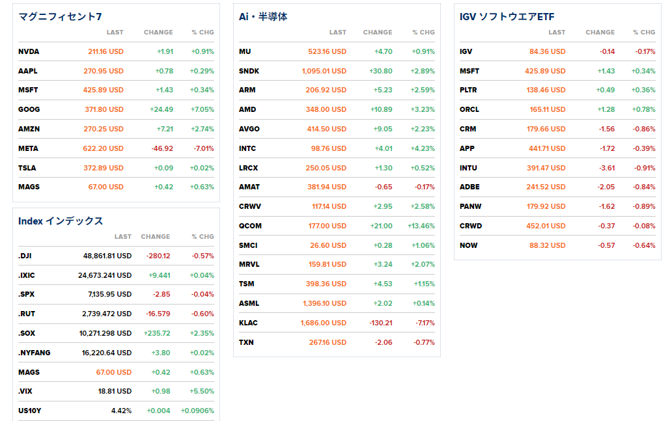
Task: Click KLAC change value -130.21
Action: tap(380, 323)
